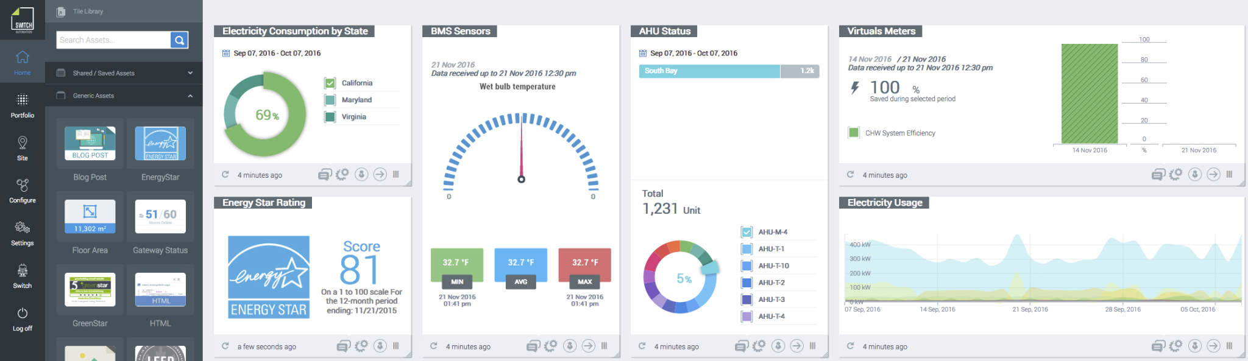
Task: Toggle the California checkbox
Action: pyautogui.click(x=330, y=83)
